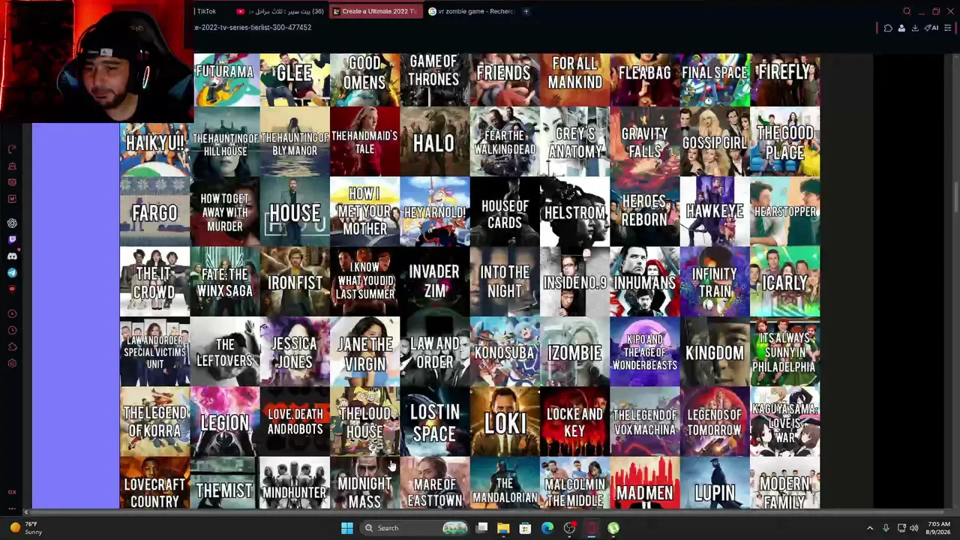Open the Easy Setup sliders menu
The image size is (960, 540).
point(947,28)
